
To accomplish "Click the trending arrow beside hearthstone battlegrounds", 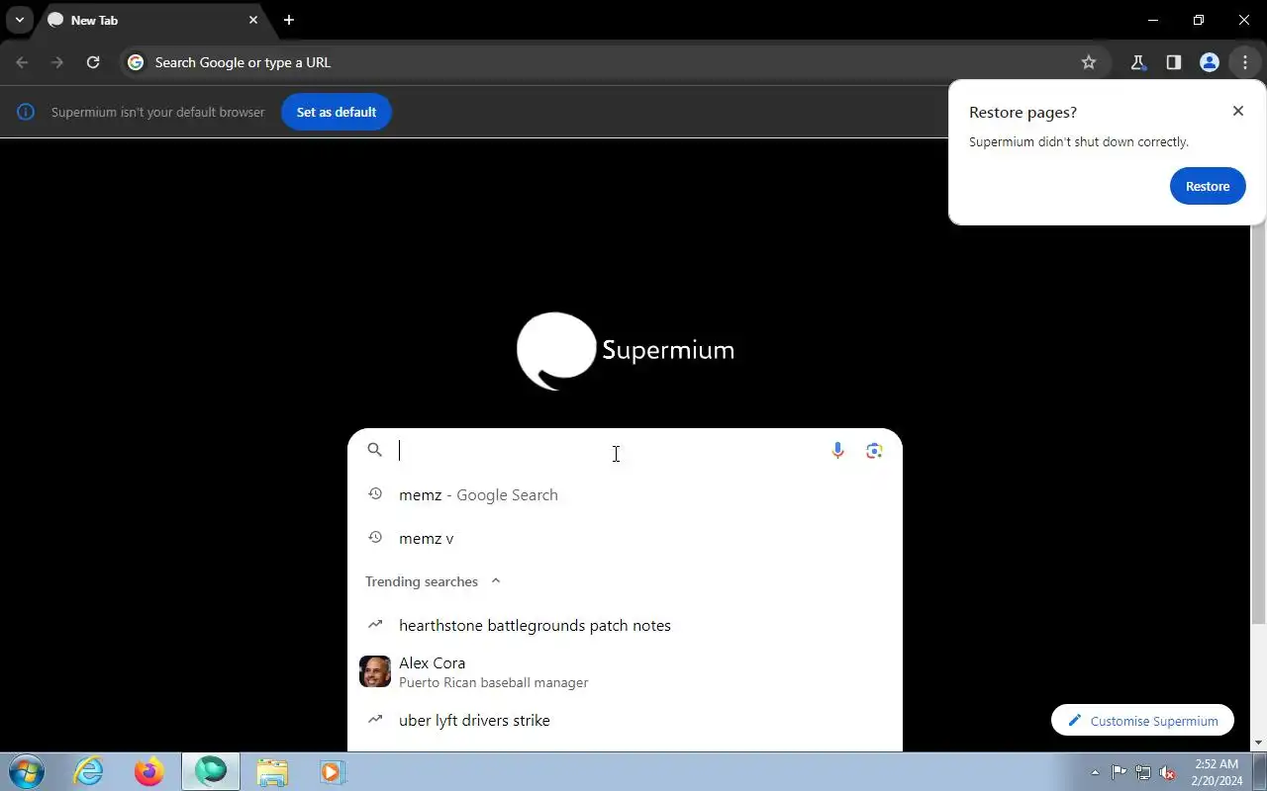I will [x=375, y=625].
